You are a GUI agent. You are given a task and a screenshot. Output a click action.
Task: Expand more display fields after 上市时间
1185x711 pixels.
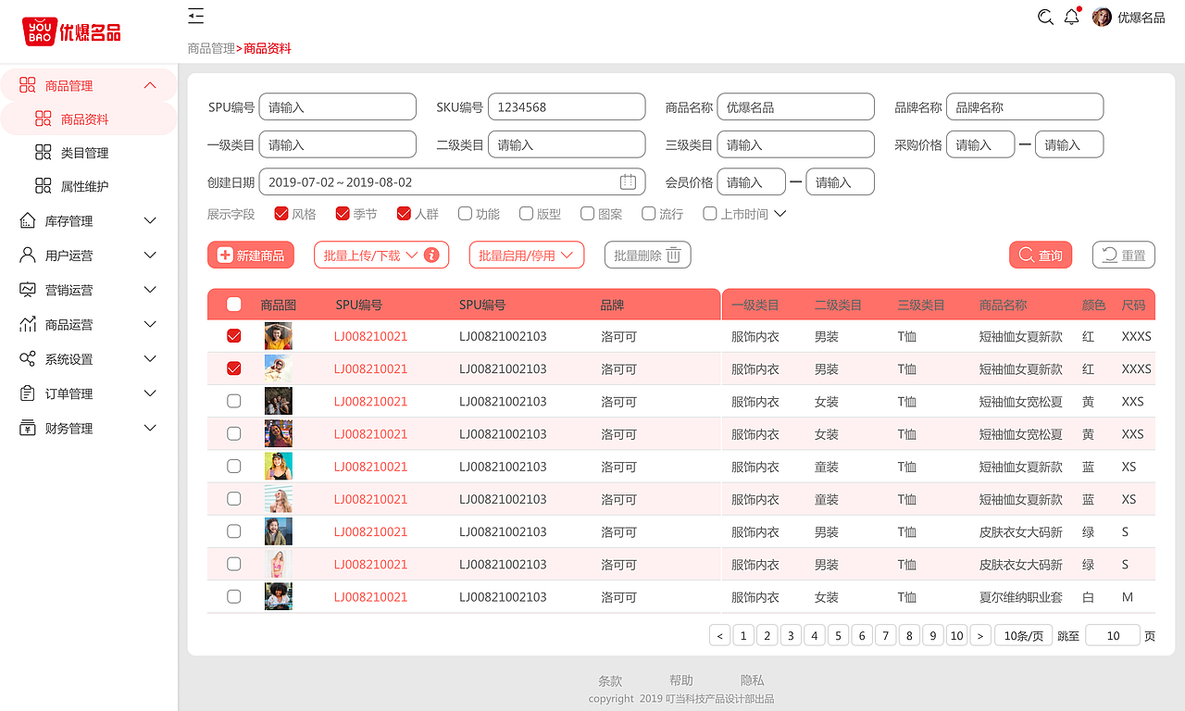(x=780, y=213)
